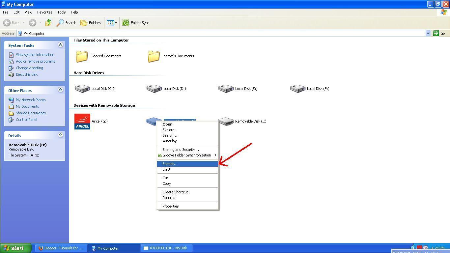Image resolution: width=450 pixels, height=253 pixels.
Task: Collapse the System Tasks panel
Action: [60, 44]
